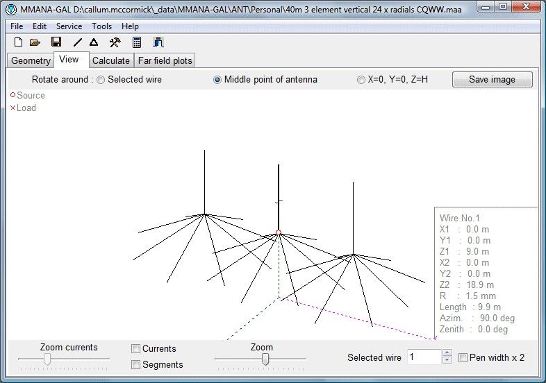
Task: Open the hammer and pick tools icon
Action: 115,42
